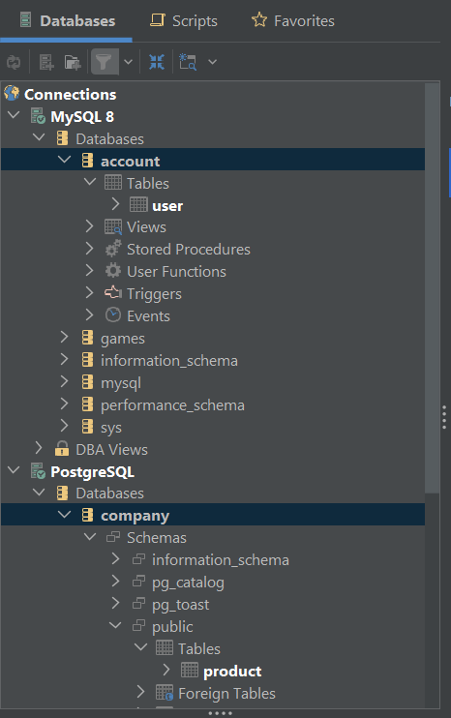The width and height of the screenshot is (451, 718).
Task: Expand the Stored Procedures node
Action: [x=90, y=249]
